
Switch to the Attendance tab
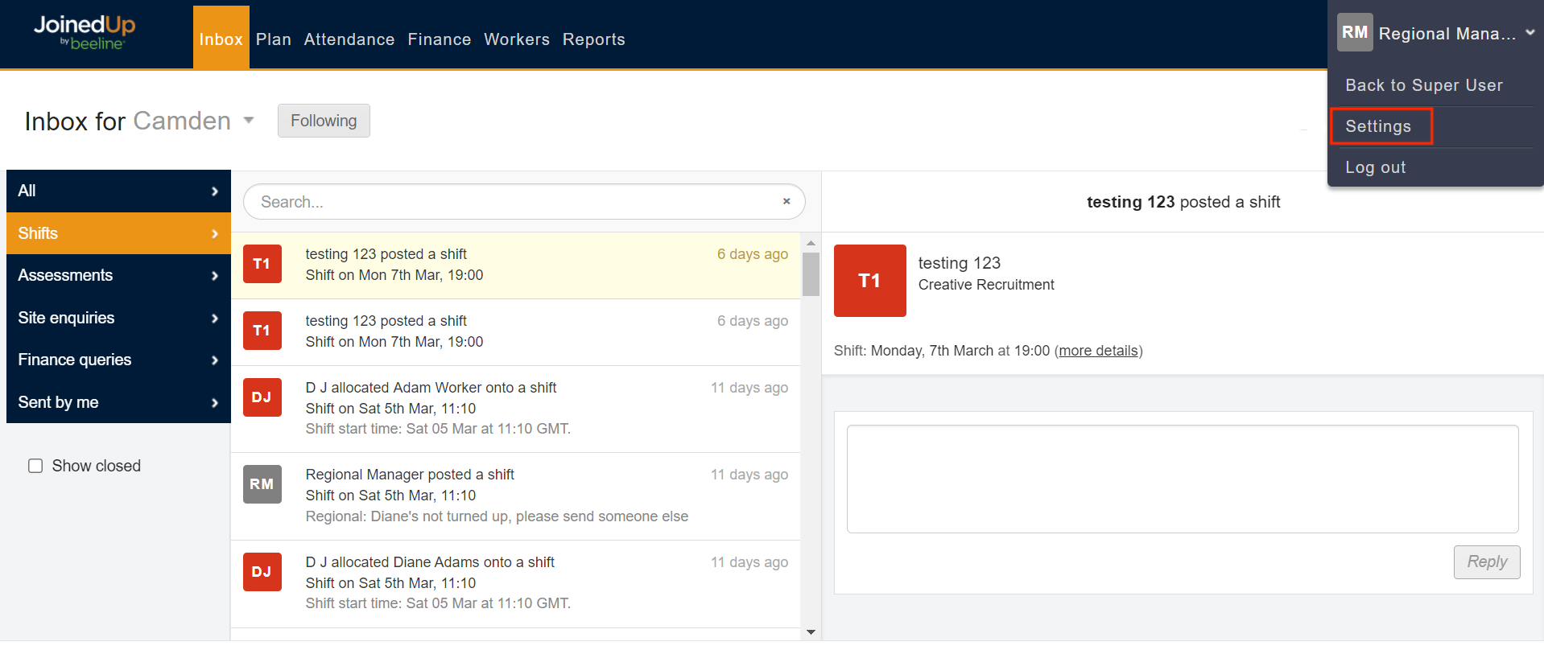tap(349, 39)
